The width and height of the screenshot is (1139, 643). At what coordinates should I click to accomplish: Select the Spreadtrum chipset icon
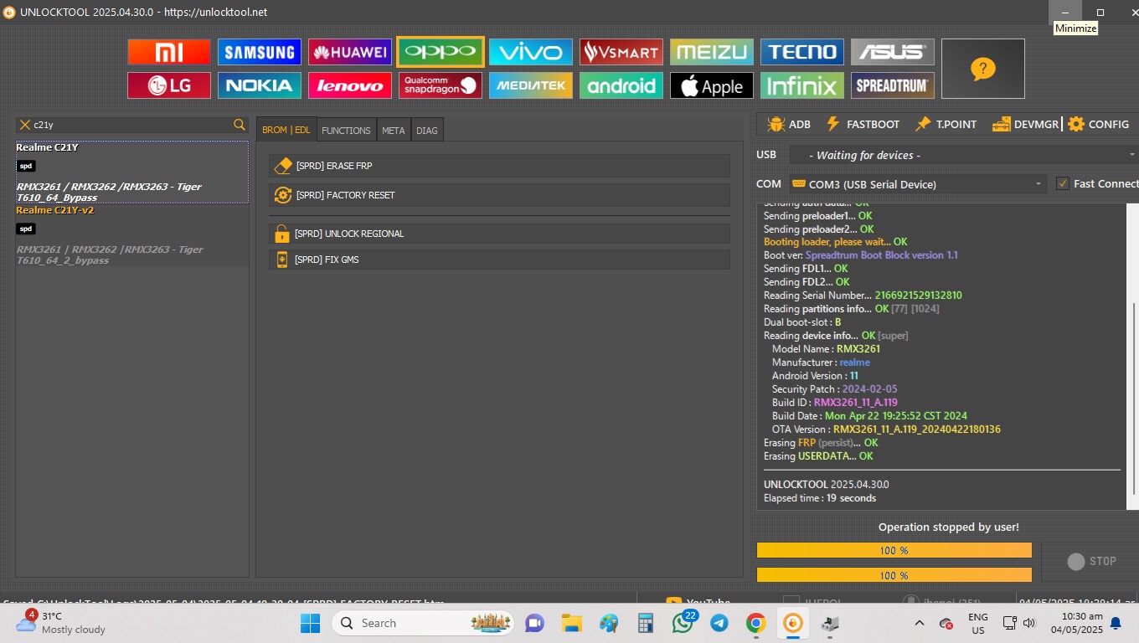click(x=892, y=85)
